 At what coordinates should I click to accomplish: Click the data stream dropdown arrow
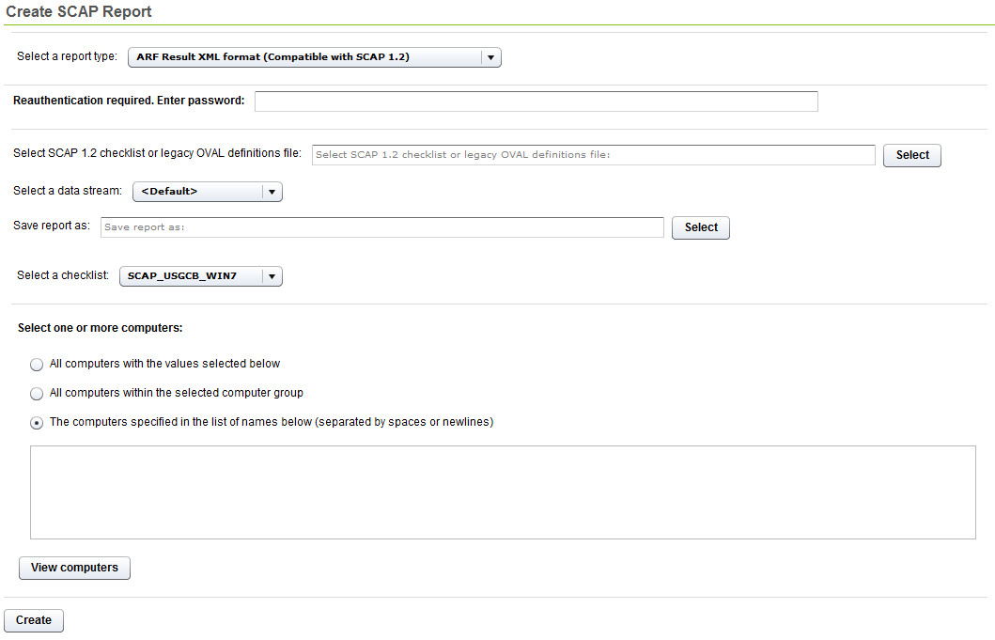(x=272, y=192)
